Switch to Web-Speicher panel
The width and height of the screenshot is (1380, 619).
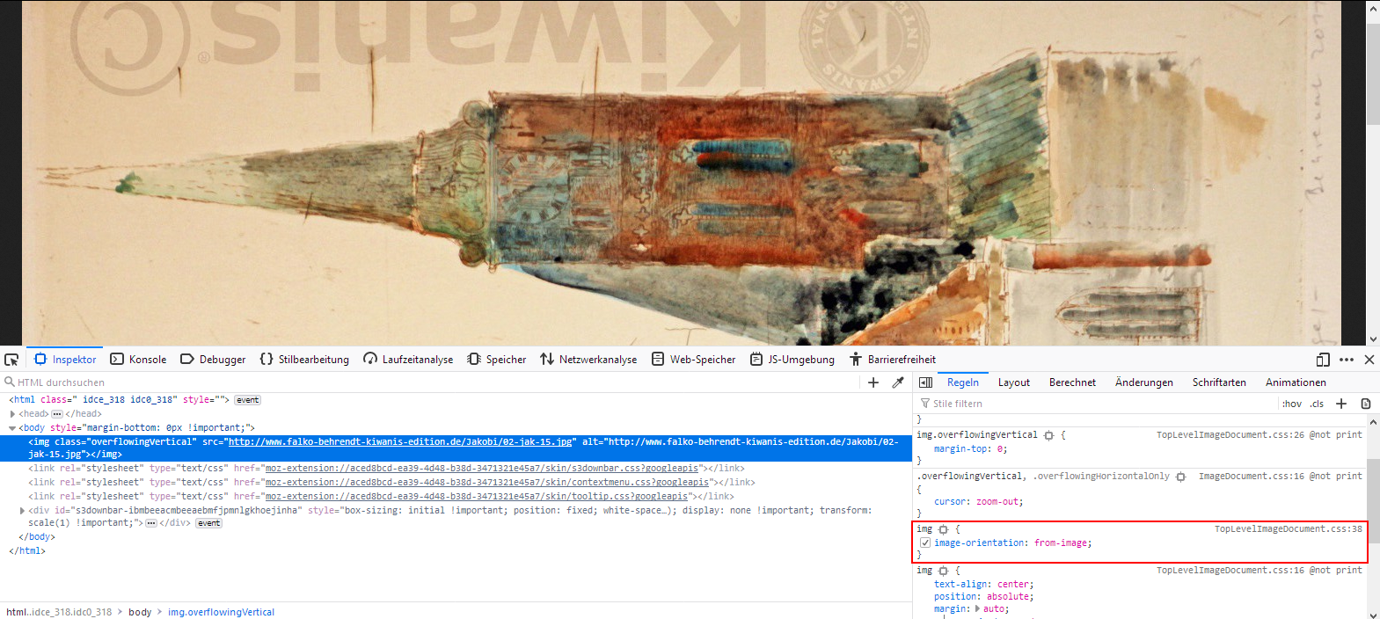point(693,360)
